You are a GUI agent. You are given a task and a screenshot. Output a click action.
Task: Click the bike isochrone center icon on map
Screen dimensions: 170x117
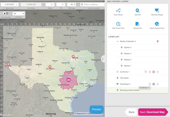[x=69, y=80]
